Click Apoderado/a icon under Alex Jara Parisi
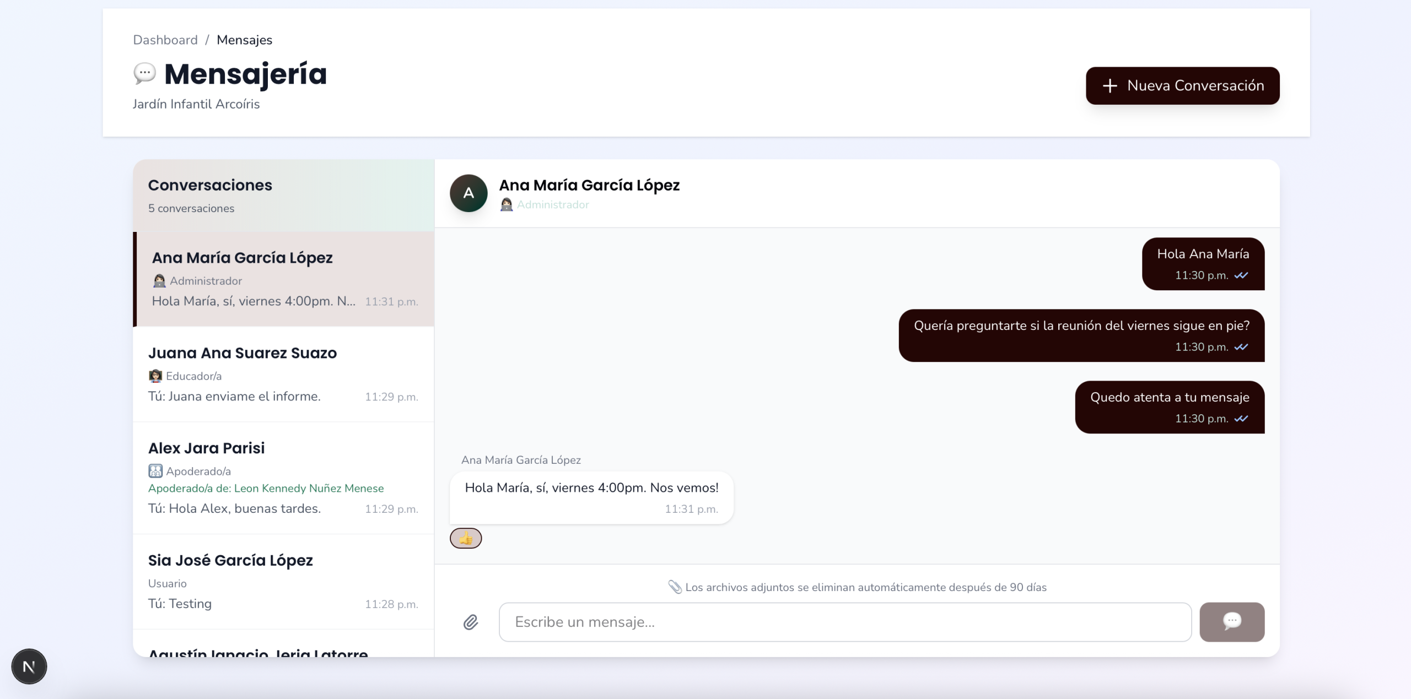The width and height of the screenshot is (1411, 699). click(155, 471)
